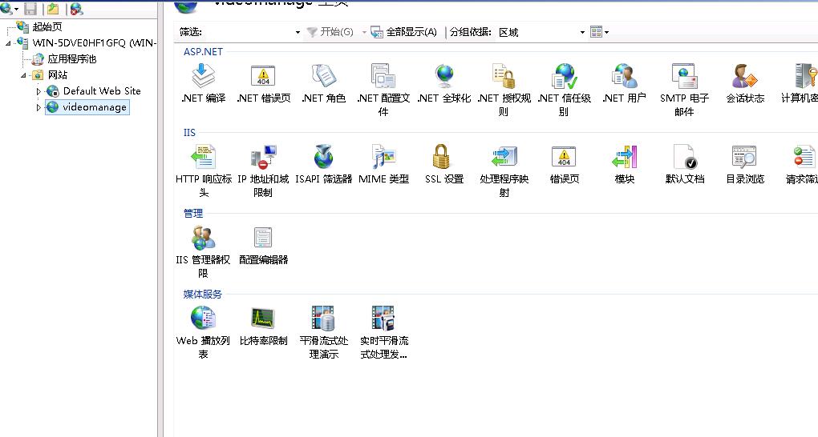This screenshot has width=818, height=437.
Task: Open the view mode dropdown button
Action: click(x=599, y=32)
